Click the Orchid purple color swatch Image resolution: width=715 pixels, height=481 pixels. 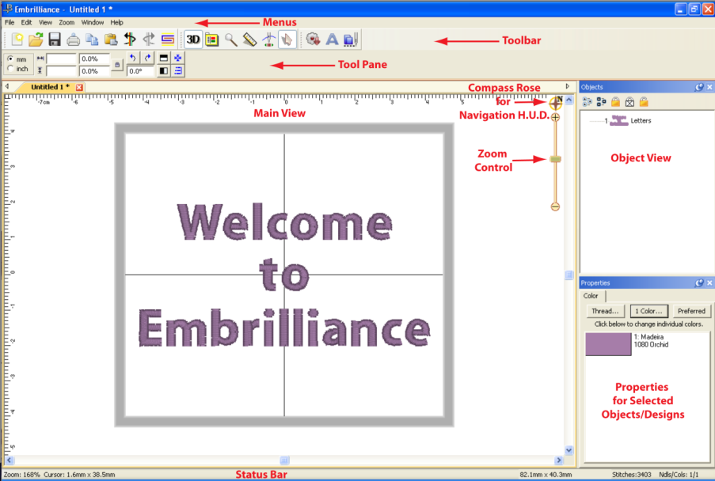[608, 344]
